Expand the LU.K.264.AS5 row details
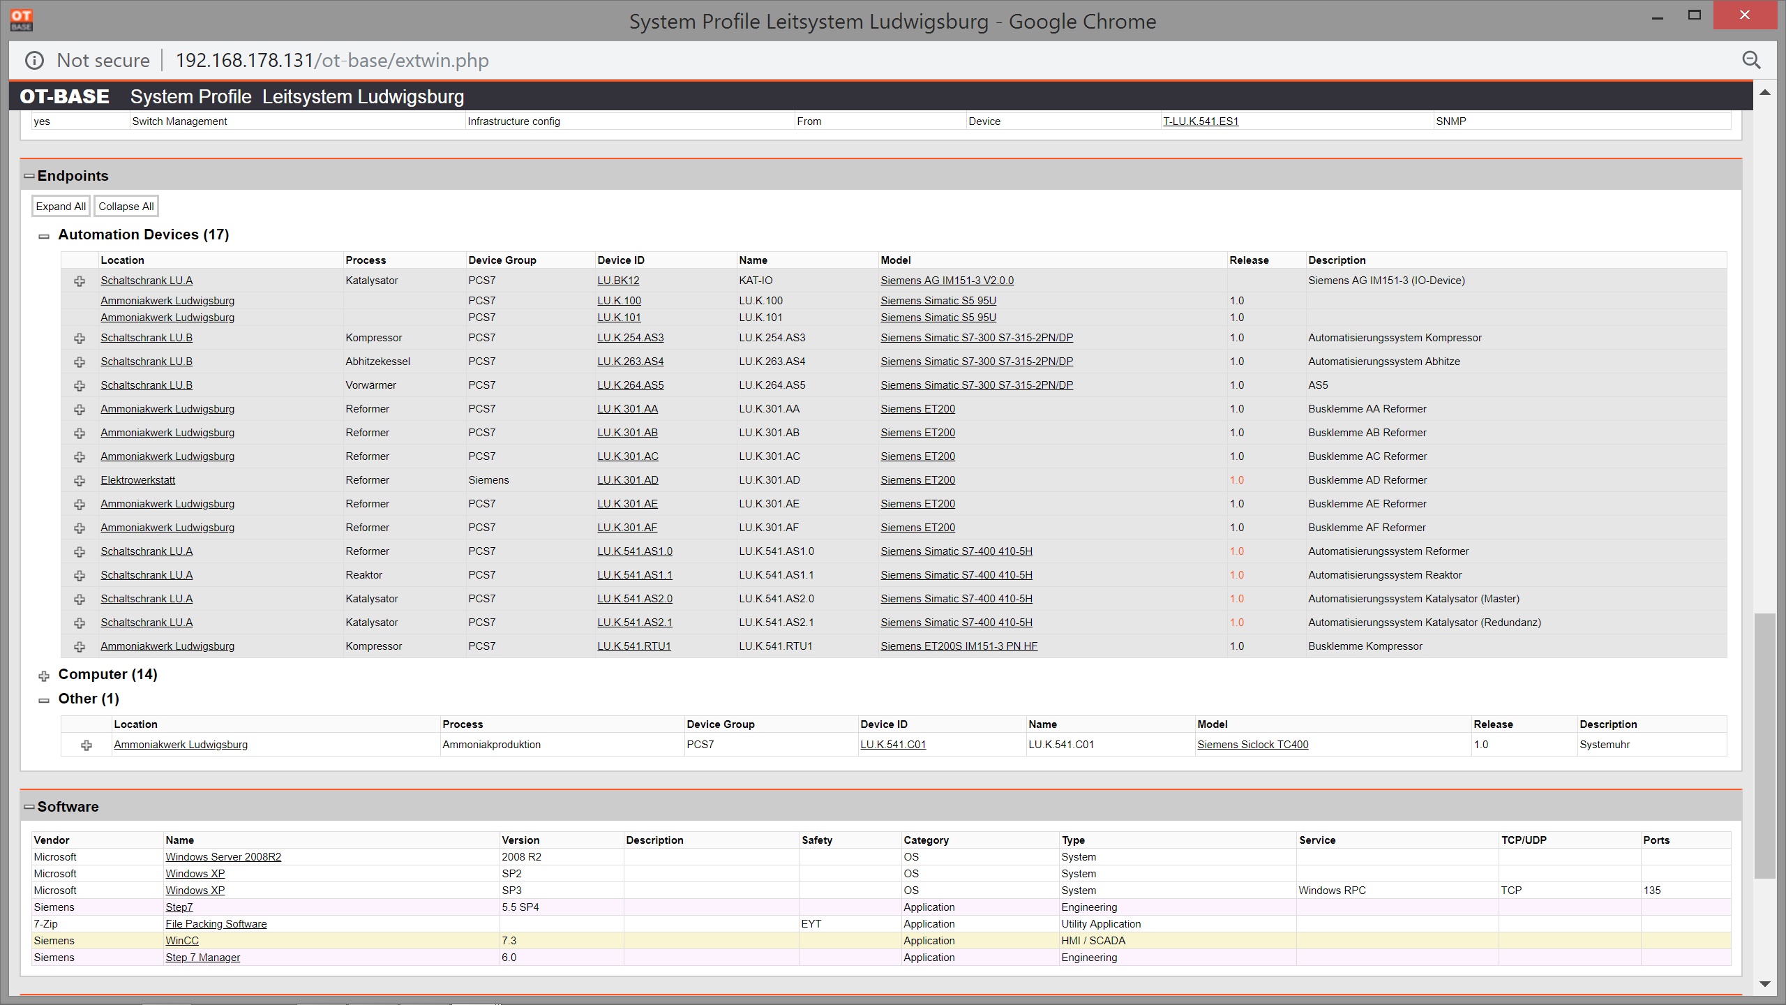Image resolution: width=1786 pixels, height=1005 pixels. point(80,386)
